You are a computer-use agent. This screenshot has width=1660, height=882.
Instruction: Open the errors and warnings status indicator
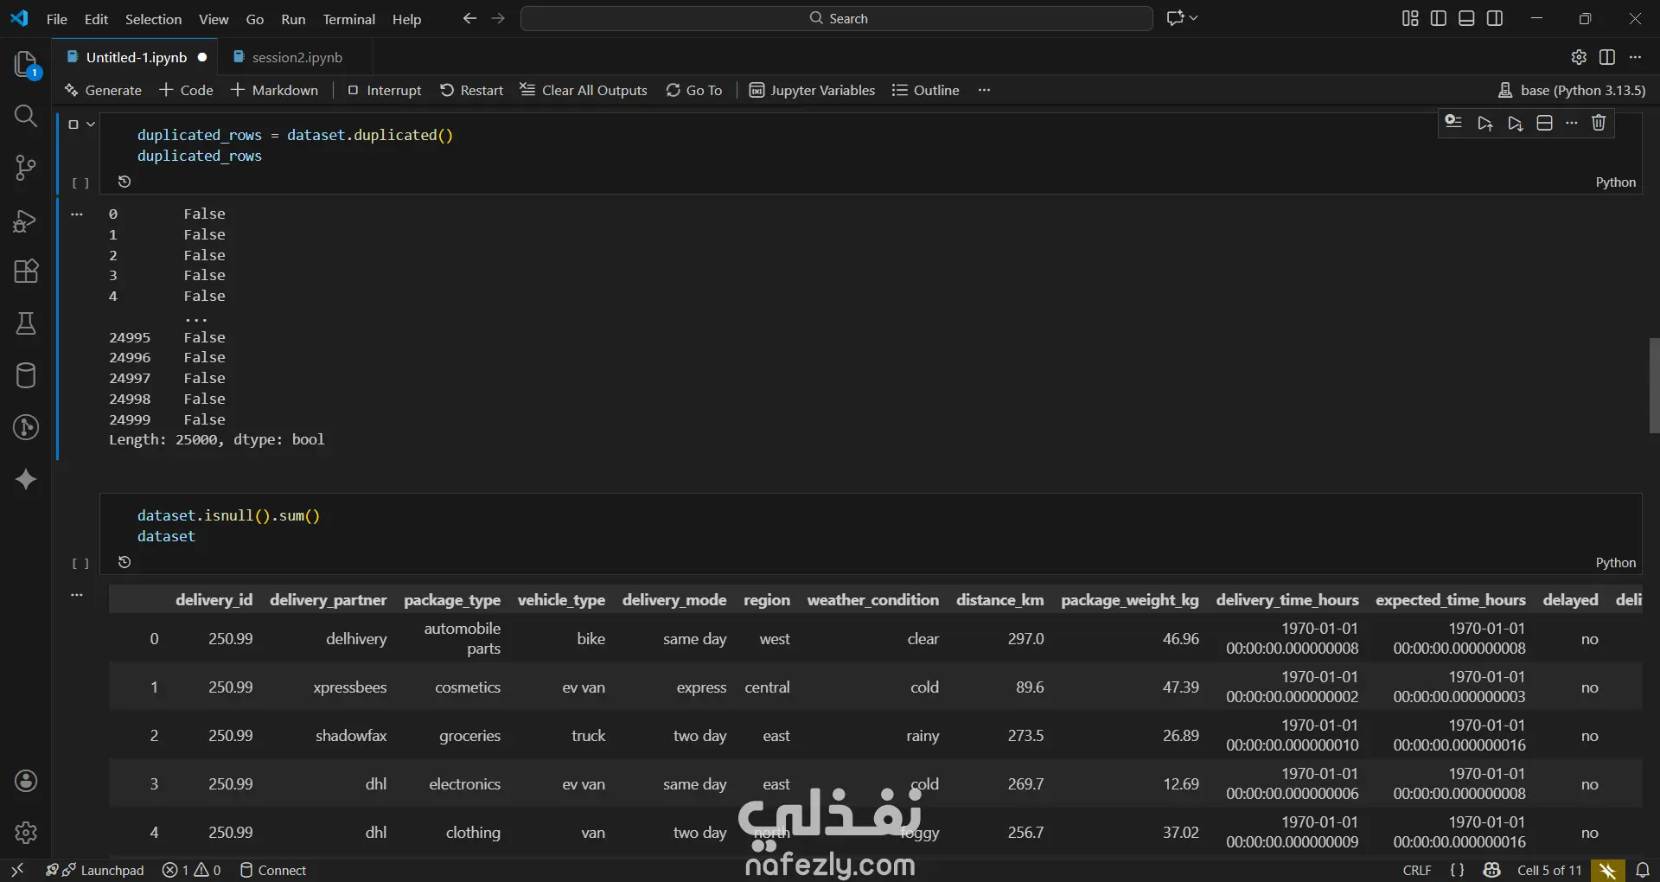pos(192,870)
